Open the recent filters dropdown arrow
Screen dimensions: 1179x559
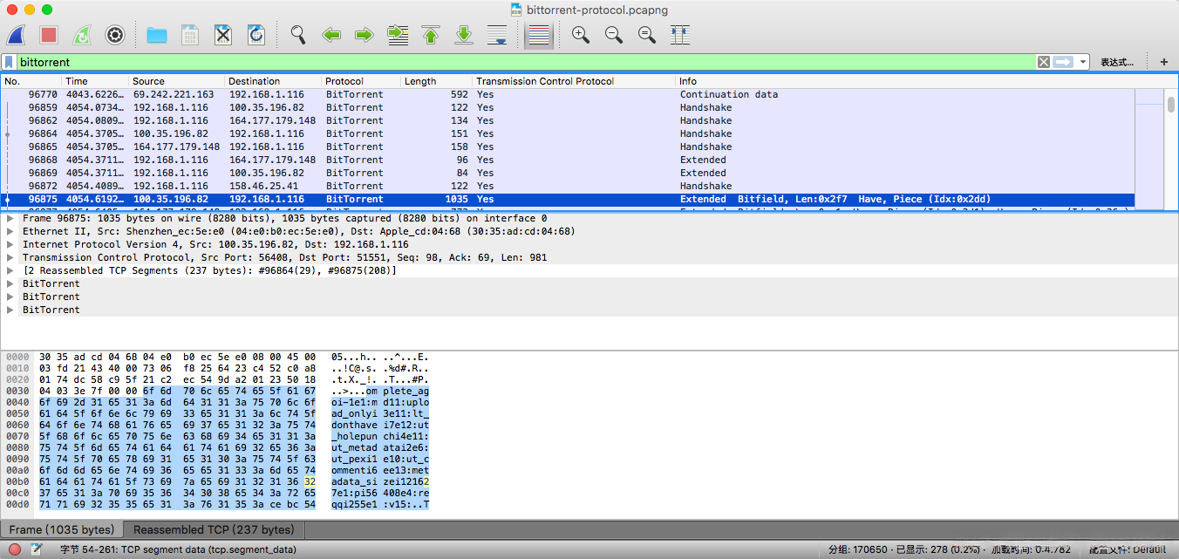tap(1083, 62)
